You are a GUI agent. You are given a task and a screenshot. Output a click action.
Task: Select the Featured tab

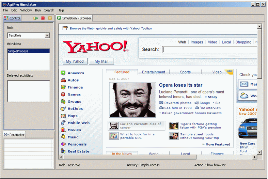point(122,72)
